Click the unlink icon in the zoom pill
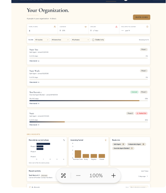166x193 pixels. 63,176
